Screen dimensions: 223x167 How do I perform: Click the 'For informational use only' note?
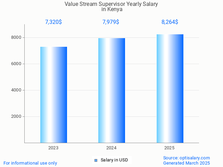point(30,163)
